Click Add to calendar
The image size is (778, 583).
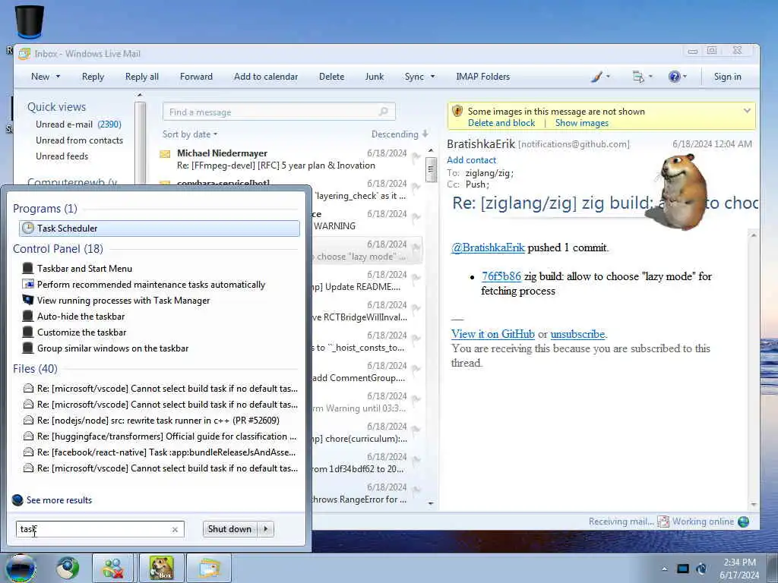click(x=266, y=77)
